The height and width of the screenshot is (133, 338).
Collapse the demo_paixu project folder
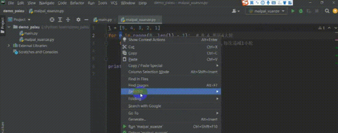coord(9,27)
